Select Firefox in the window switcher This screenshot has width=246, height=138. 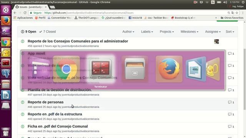pyautogui.click(x=169, y=69)
